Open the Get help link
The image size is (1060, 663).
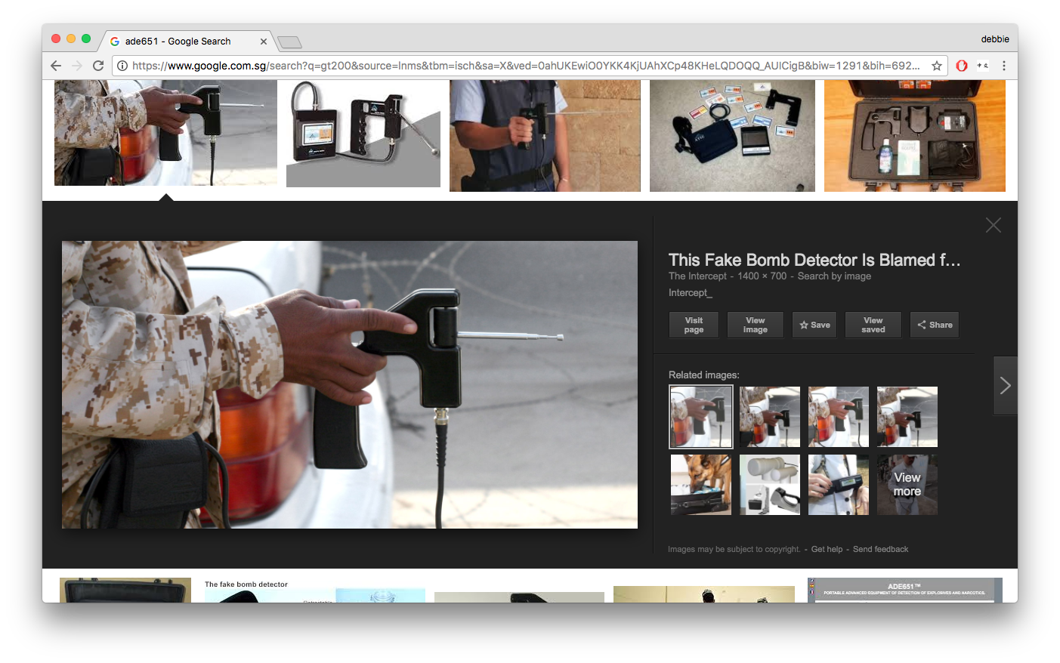pyautogui.click(x=827, y=549)
